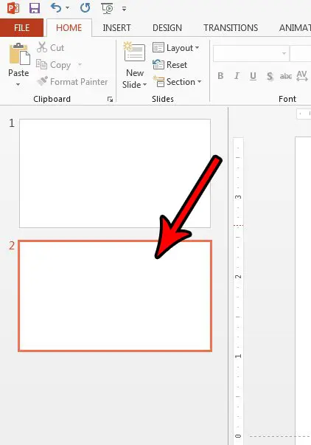This screenshot has width=311, height=445.
Task: Open Clipboard pane dialog launcher
Action: 110,99
